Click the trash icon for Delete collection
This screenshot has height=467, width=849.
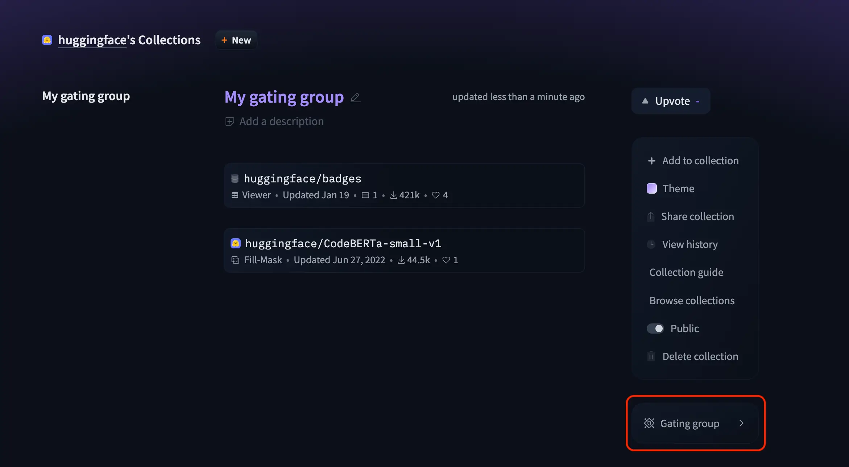[x=651, y=356]
